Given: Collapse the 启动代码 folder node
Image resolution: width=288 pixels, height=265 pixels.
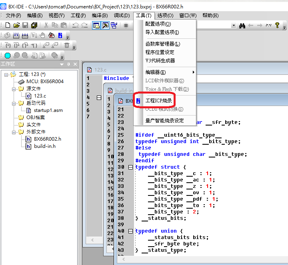Looking at the screenshot, I should pos(14,104).
